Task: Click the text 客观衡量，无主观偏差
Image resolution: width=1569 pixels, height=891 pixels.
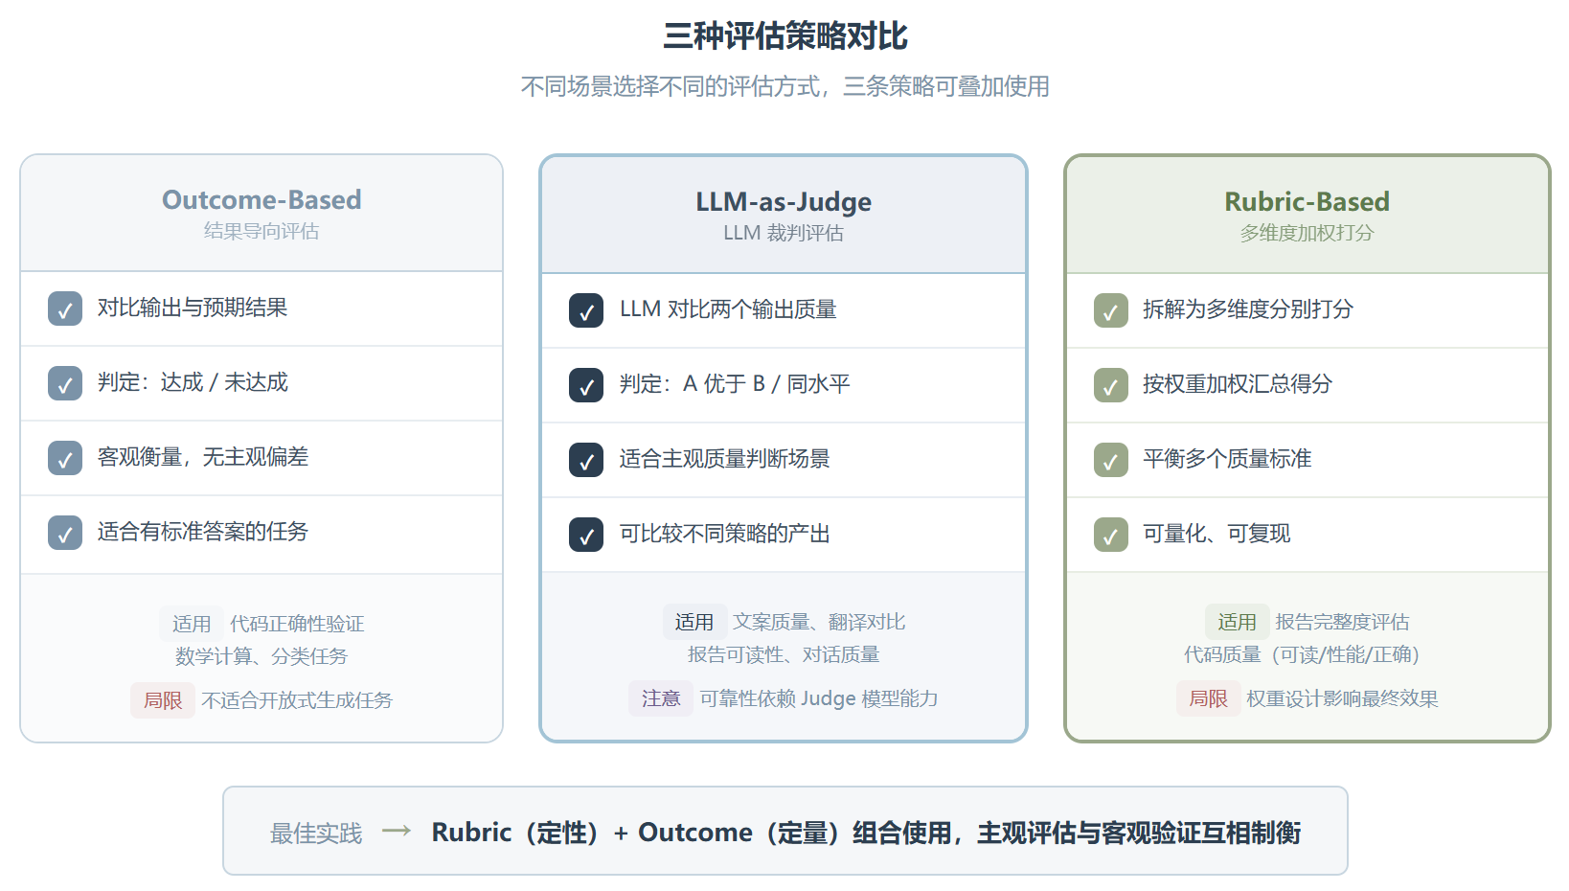Action: pyautogui.click(x=203, y=457)
